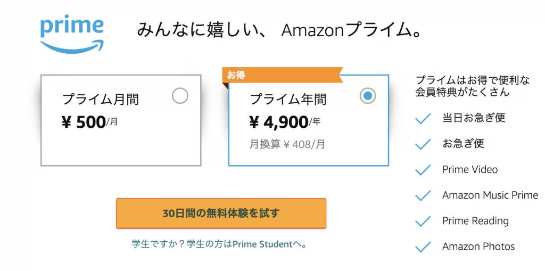This screenshot has height=271, width=545.
Task: Open the Prime Student link for students
Action: [x=219, y=244]
